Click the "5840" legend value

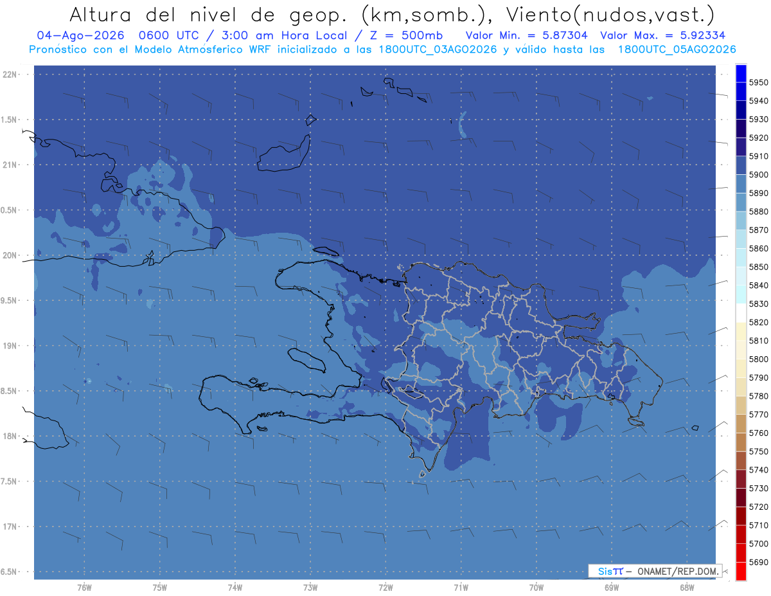tap(758, 285)
